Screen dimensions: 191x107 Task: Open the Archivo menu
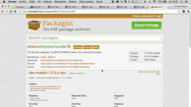(23, 2)
